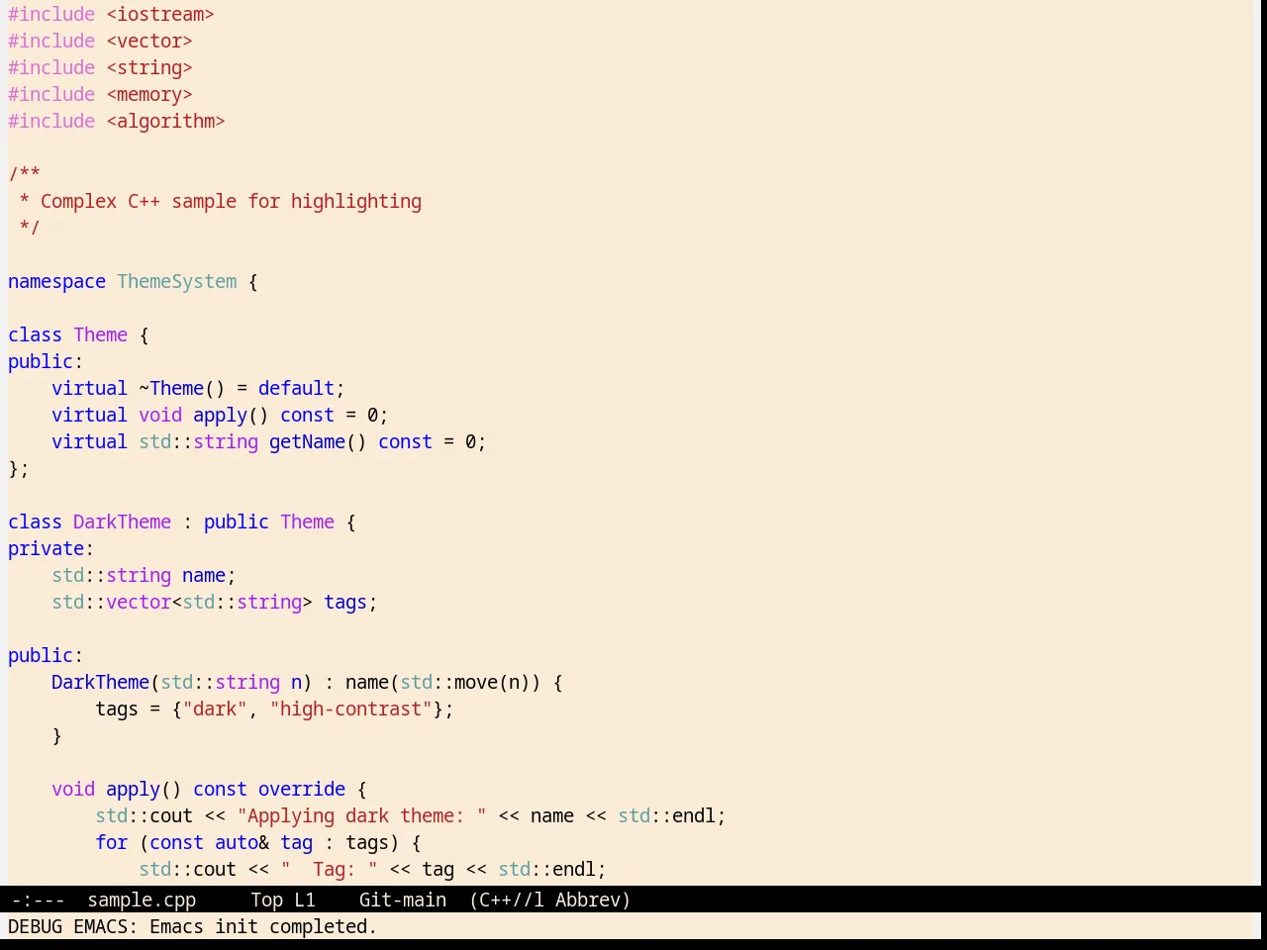The height and width of the screenshot is (950, 1267).
Task: Click the Top position indicator in mode line
Action: (266, 900)
